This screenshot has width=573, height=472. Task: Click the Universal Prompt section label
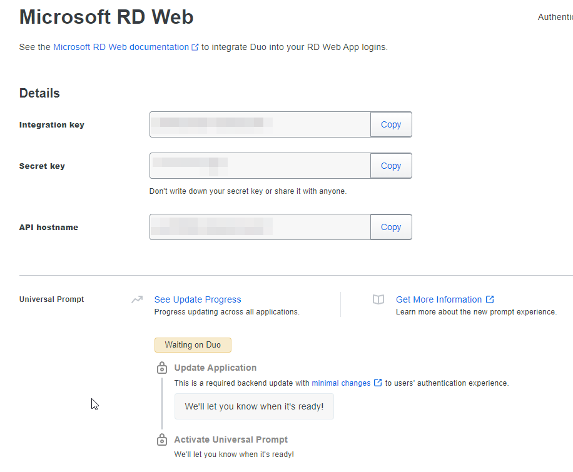point(51,299)
